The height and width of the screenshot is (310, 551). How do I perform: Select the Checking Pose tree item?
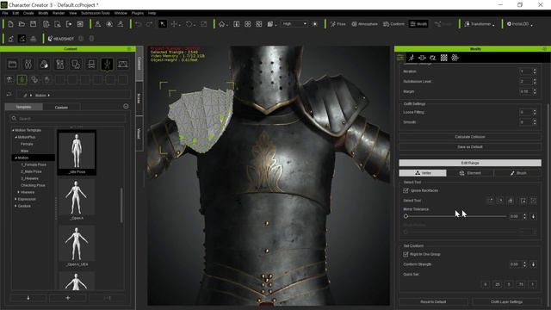(x=33, y=185)
